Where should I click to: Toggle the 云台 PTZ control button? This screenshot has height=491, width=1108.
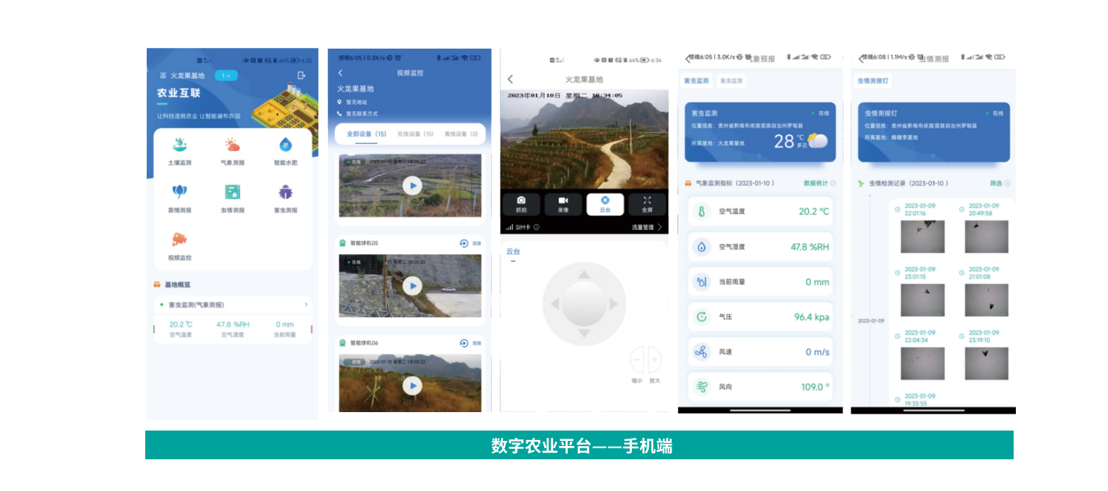coord(605,203)
